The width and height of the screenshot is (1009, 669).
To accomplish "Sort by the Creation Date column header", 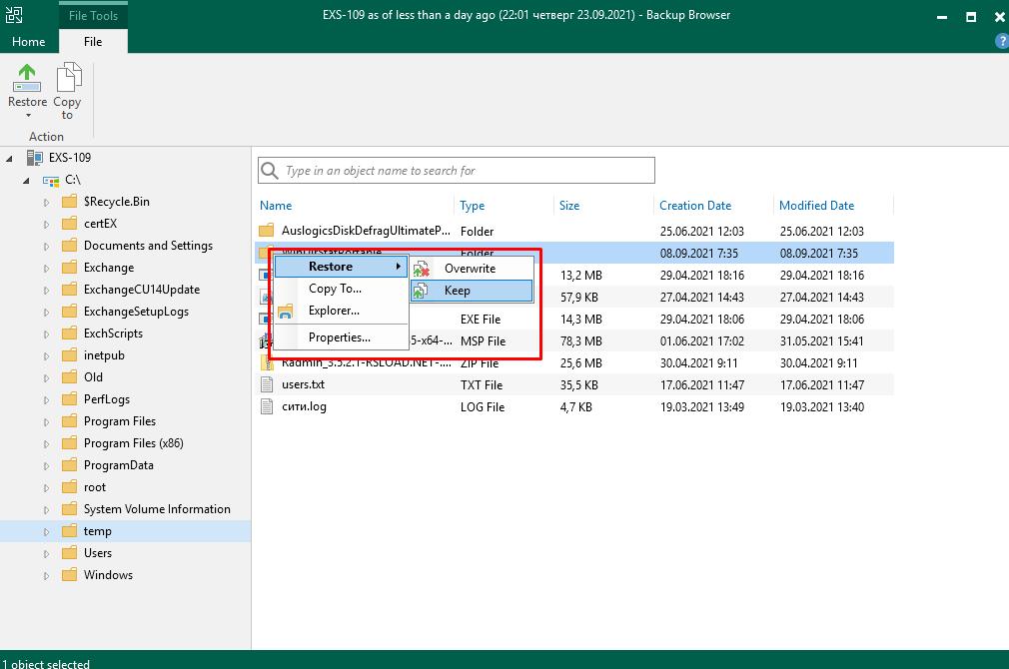I will pos(695,206).
